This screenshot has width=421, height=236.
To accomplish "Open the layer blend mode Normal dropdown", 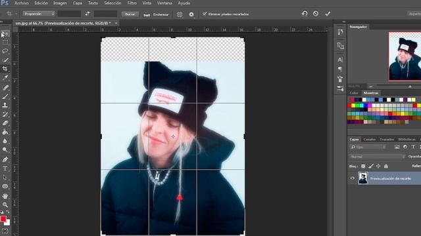I will click(377, 157).
